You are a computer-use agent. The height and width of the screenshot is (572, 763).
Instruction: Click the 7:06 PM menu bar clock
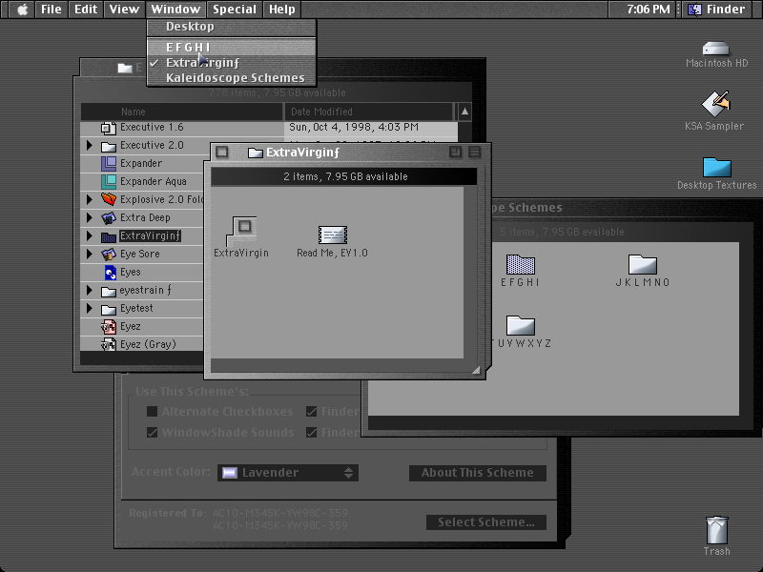[648, 10]
